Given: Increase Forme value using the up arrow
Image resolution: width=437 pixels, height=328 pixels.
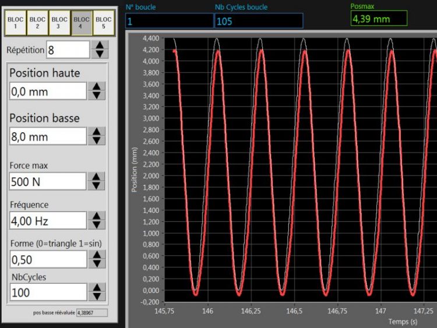Looking at the screenshot, I should 97,255.
